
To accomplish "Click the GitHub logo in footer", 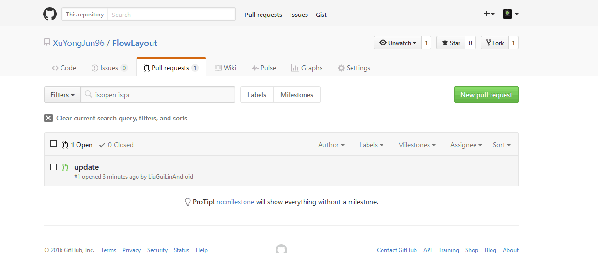I will pos(281,250).
